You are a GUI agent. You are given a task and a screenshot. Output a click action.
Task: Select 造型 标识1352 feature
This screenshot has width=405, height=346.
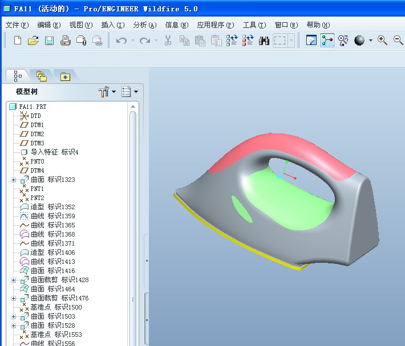point(47,207)
